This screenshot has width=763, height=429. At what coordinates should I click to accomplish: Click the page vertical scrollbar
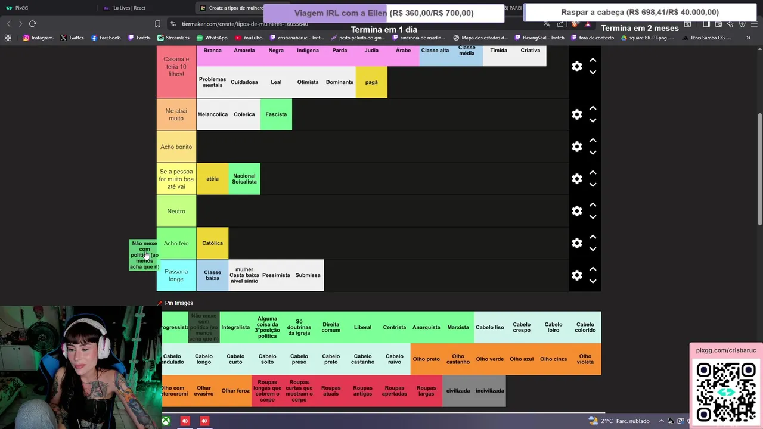click(759, 169)
